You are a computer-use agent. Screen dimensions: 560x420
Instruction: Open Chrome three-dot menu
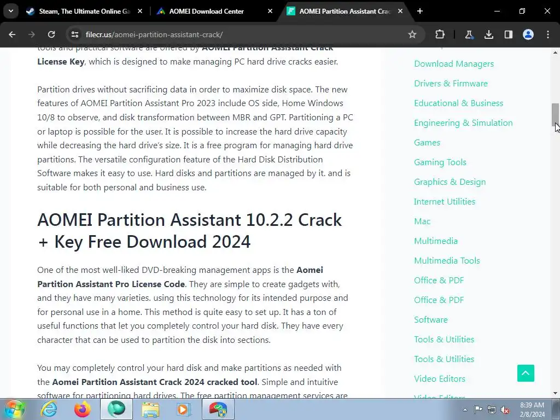[548, 34]
